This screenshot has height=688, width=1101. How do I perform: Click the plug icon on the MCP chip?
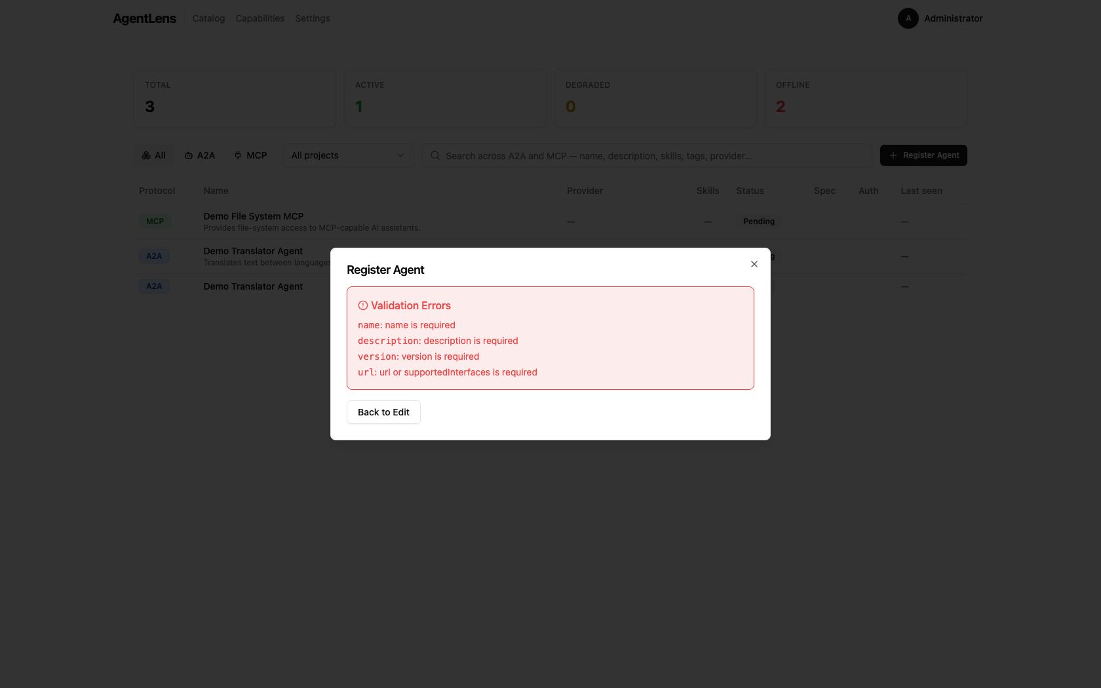tap(237, 155)
